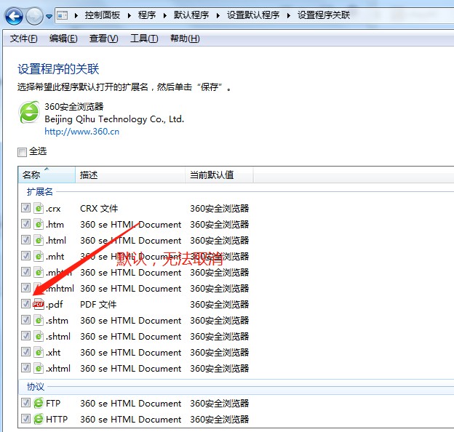The height and width of the screenshot is (432, 454).
Task: Go to 程序 breadcrumb
Action: coord(147,15)
